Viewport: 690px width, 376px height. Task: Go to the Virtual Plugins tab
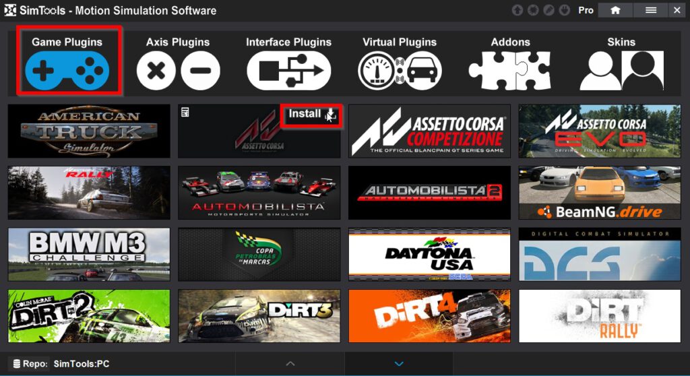(x=400, y=63)
